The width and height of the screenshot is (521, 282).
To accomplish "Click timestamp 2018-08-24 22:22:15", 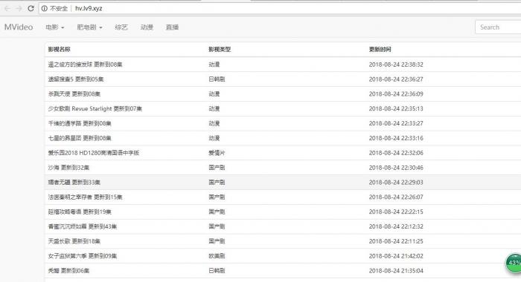I will (396, 211).
